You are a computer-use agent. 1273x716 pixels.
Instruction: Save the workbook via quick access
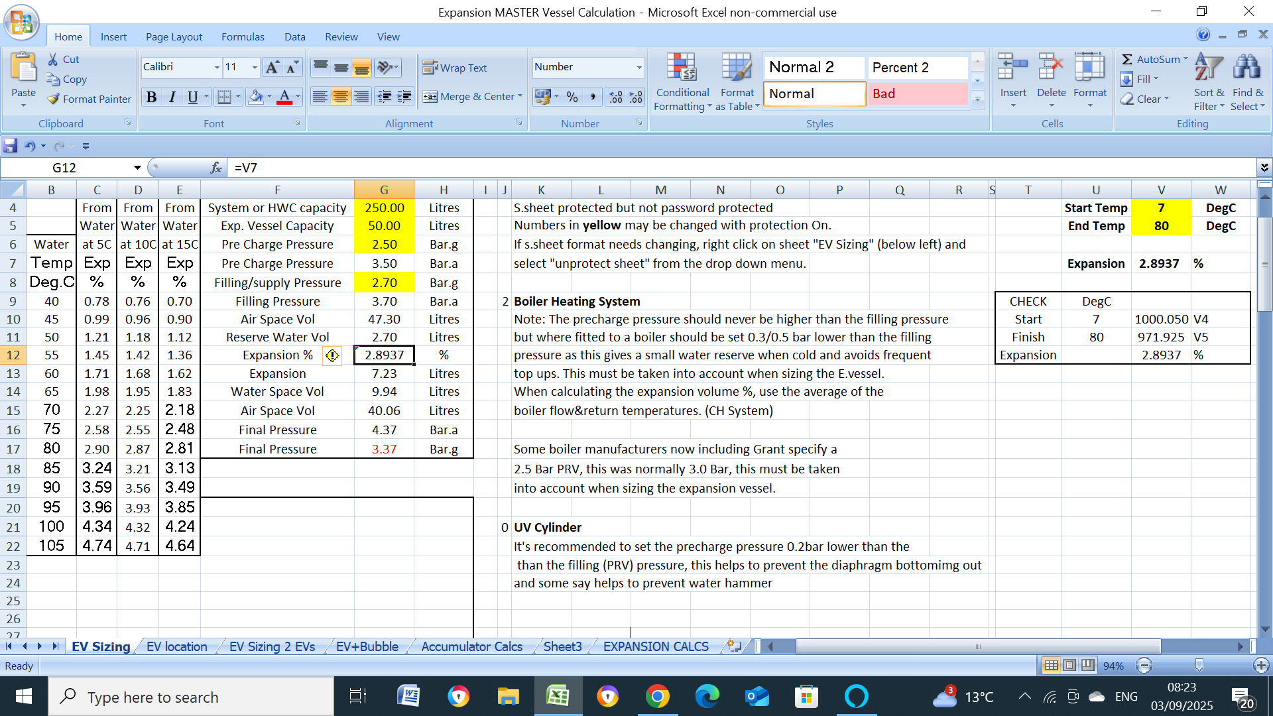[x=10, y=146]
